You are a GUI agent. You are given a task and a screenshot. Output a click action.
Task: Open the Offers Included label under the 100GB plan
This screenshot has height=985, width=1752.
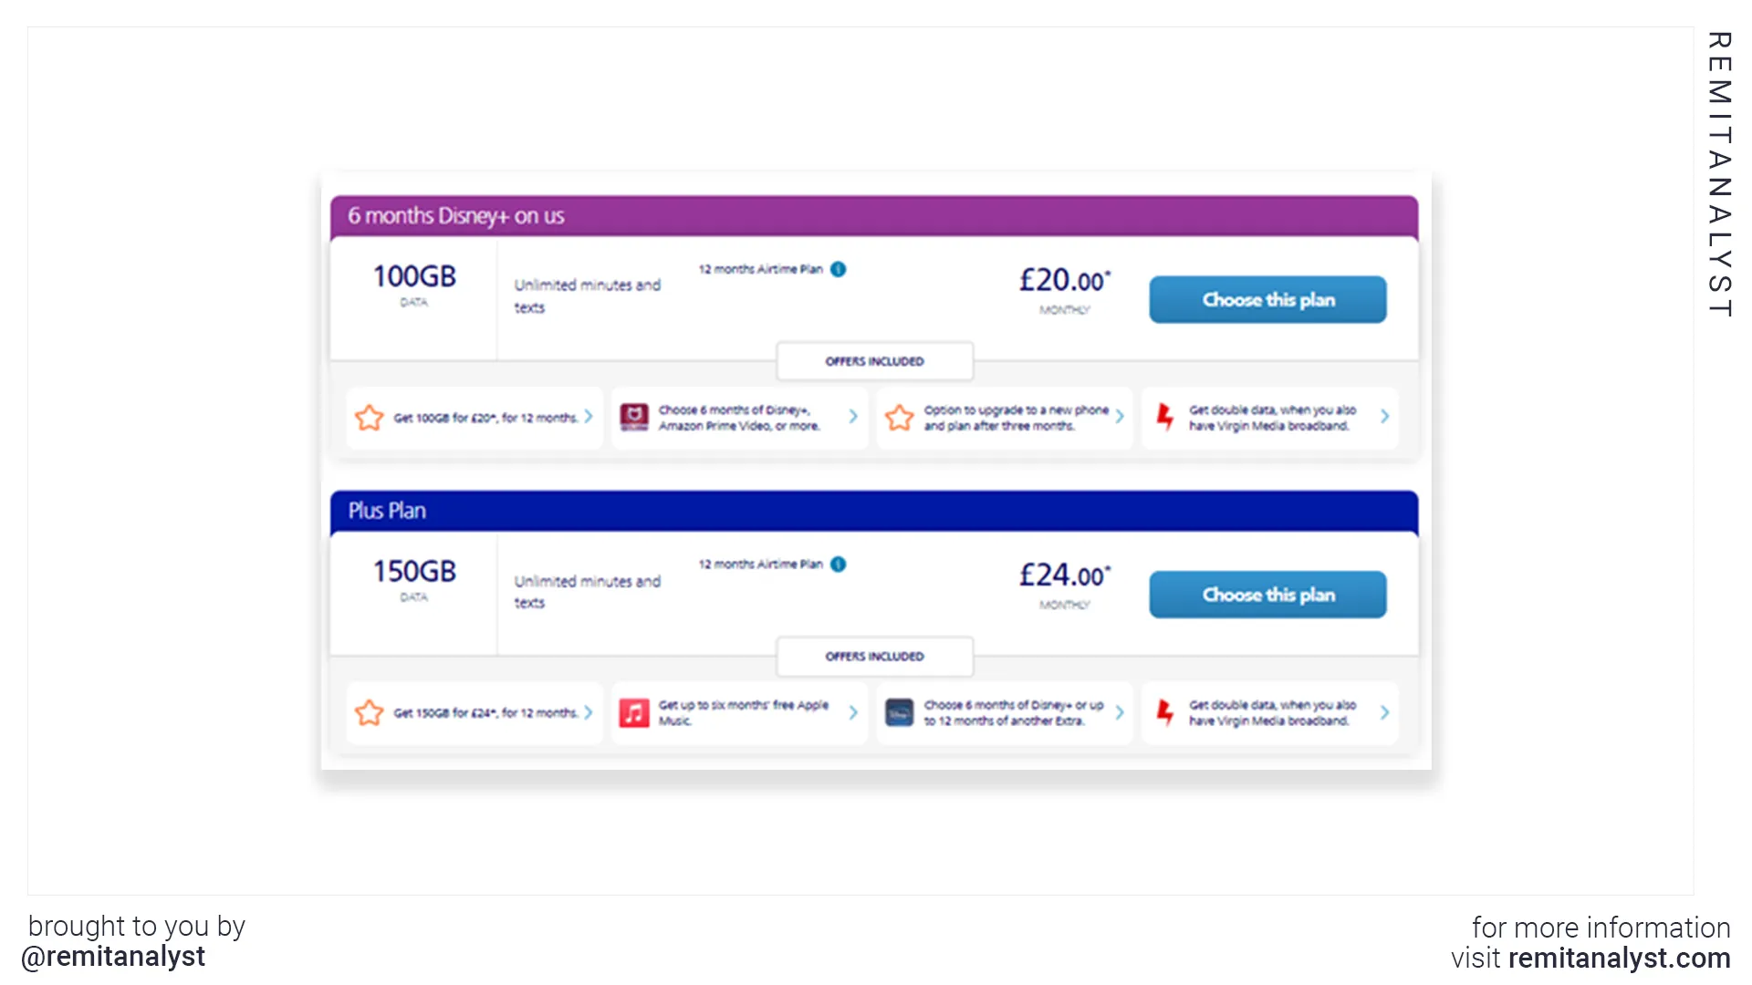pyautogui.click(x=874, y=361)
